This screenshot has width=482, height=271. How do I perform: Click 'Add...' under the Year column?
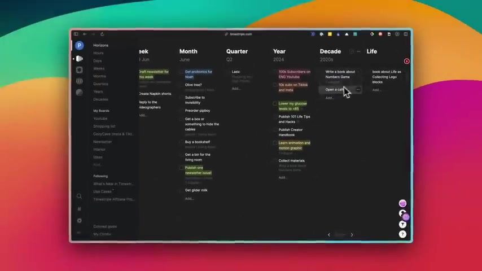[282, 177]
